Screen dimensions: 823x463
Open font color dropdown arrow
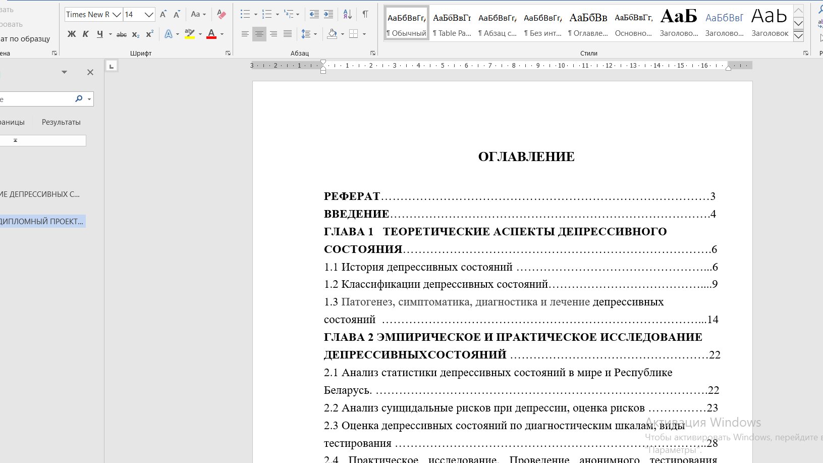click(x=222, y=34)
